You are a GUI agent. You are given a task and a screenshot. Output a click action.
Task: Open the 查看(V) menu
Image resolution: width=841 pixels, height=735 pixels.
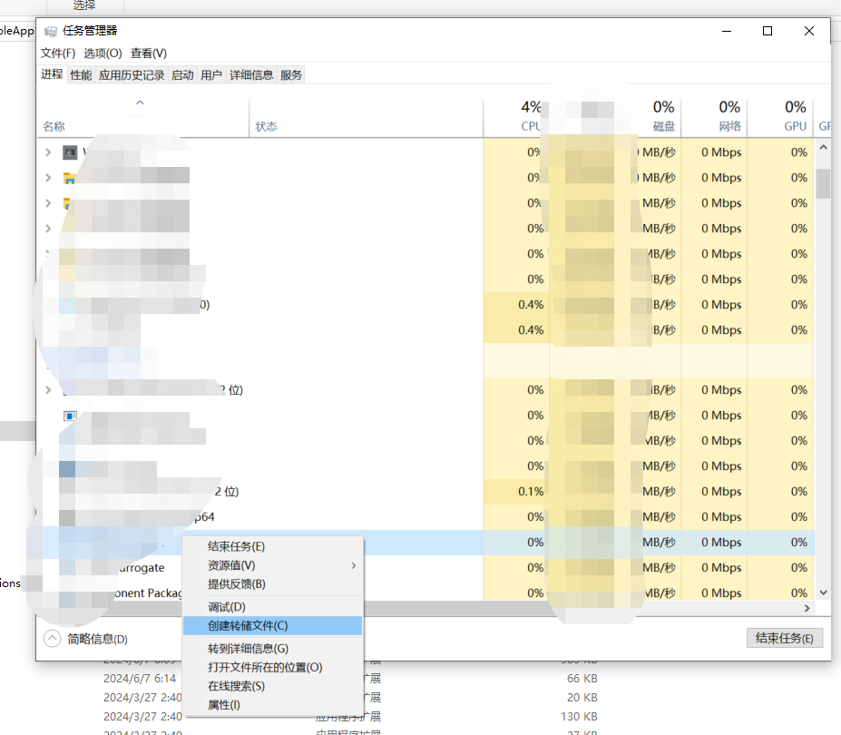pyautogui.click(x=149, y=54)
